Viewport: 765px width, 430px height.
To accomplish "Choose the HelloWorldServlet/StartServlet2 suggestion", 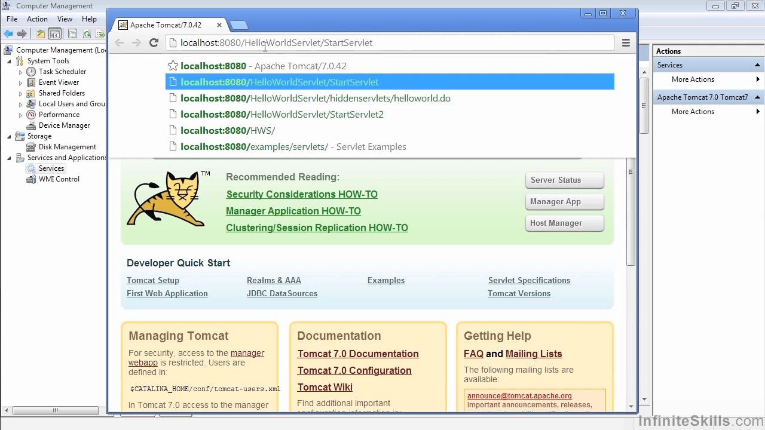I will point(390,114).
